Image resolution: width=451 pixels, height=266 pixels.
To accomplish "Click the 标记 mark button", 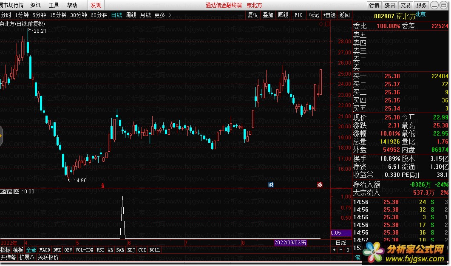I will [x=314, y=15].
